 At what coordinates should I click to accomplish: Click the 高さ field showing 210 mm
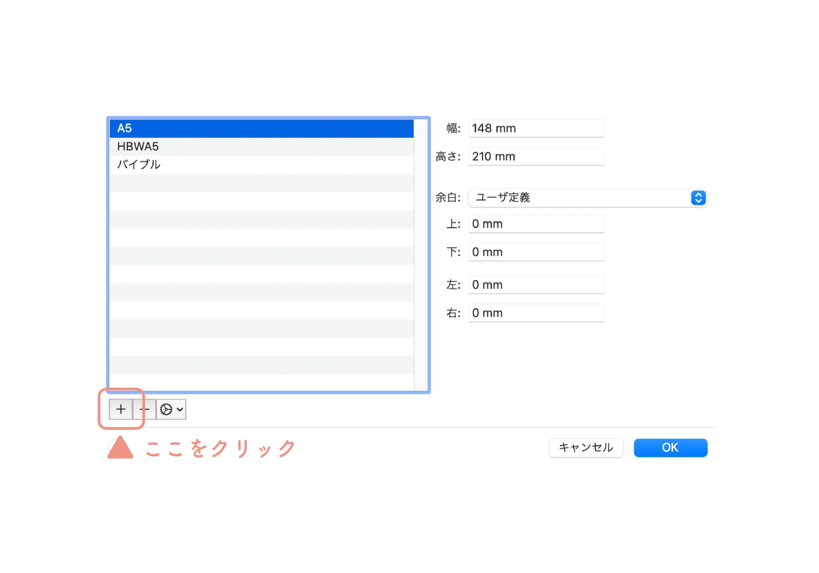536,156
